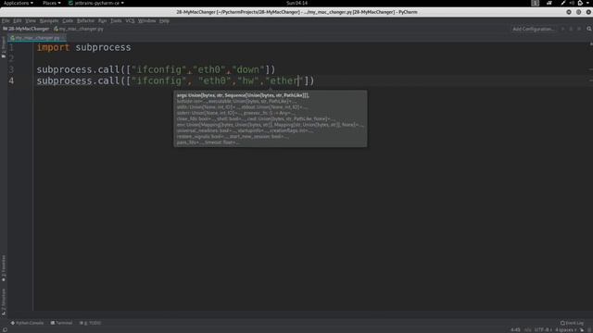593x333 pixels.
Task: Click the workspace switcher indicator
Action: click(x=536, y=3)
